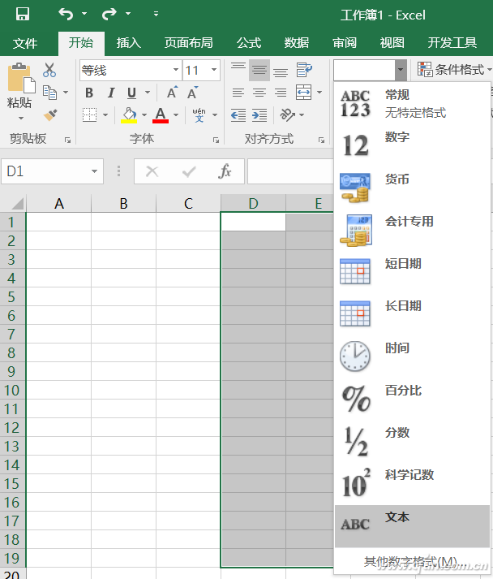
Task: Open the font size 11 dropdown
Action: pyautogui.click(x=214, y=70)
